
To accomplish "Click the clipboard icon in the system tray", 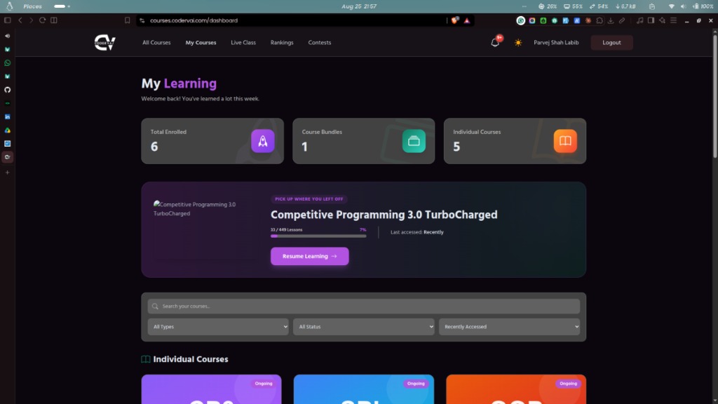I will [x=652, y=6].
